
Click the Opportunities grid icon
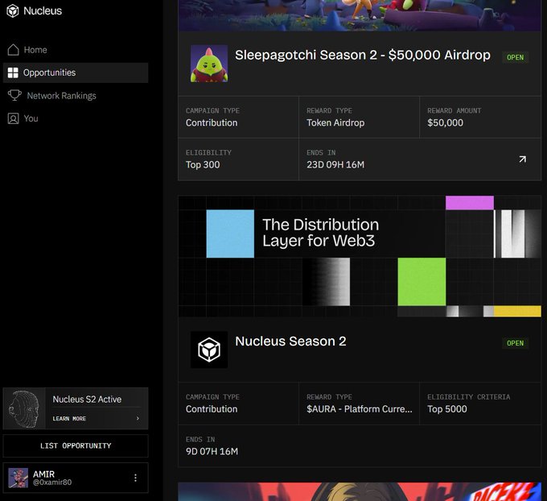[13, 72]
